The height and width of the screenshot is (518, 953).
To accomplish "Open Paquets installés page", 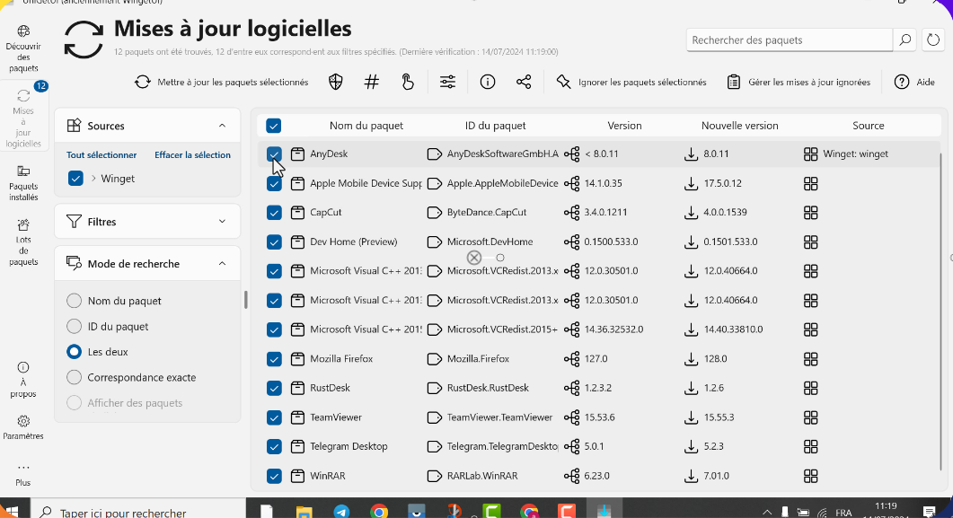I will [23, 183].
